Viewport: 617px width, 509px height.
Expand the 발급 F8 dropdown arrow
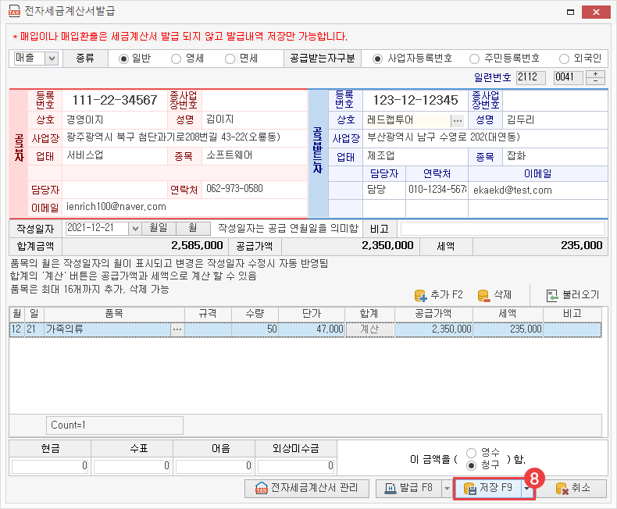pyautogui.click(x=447, y=488)
